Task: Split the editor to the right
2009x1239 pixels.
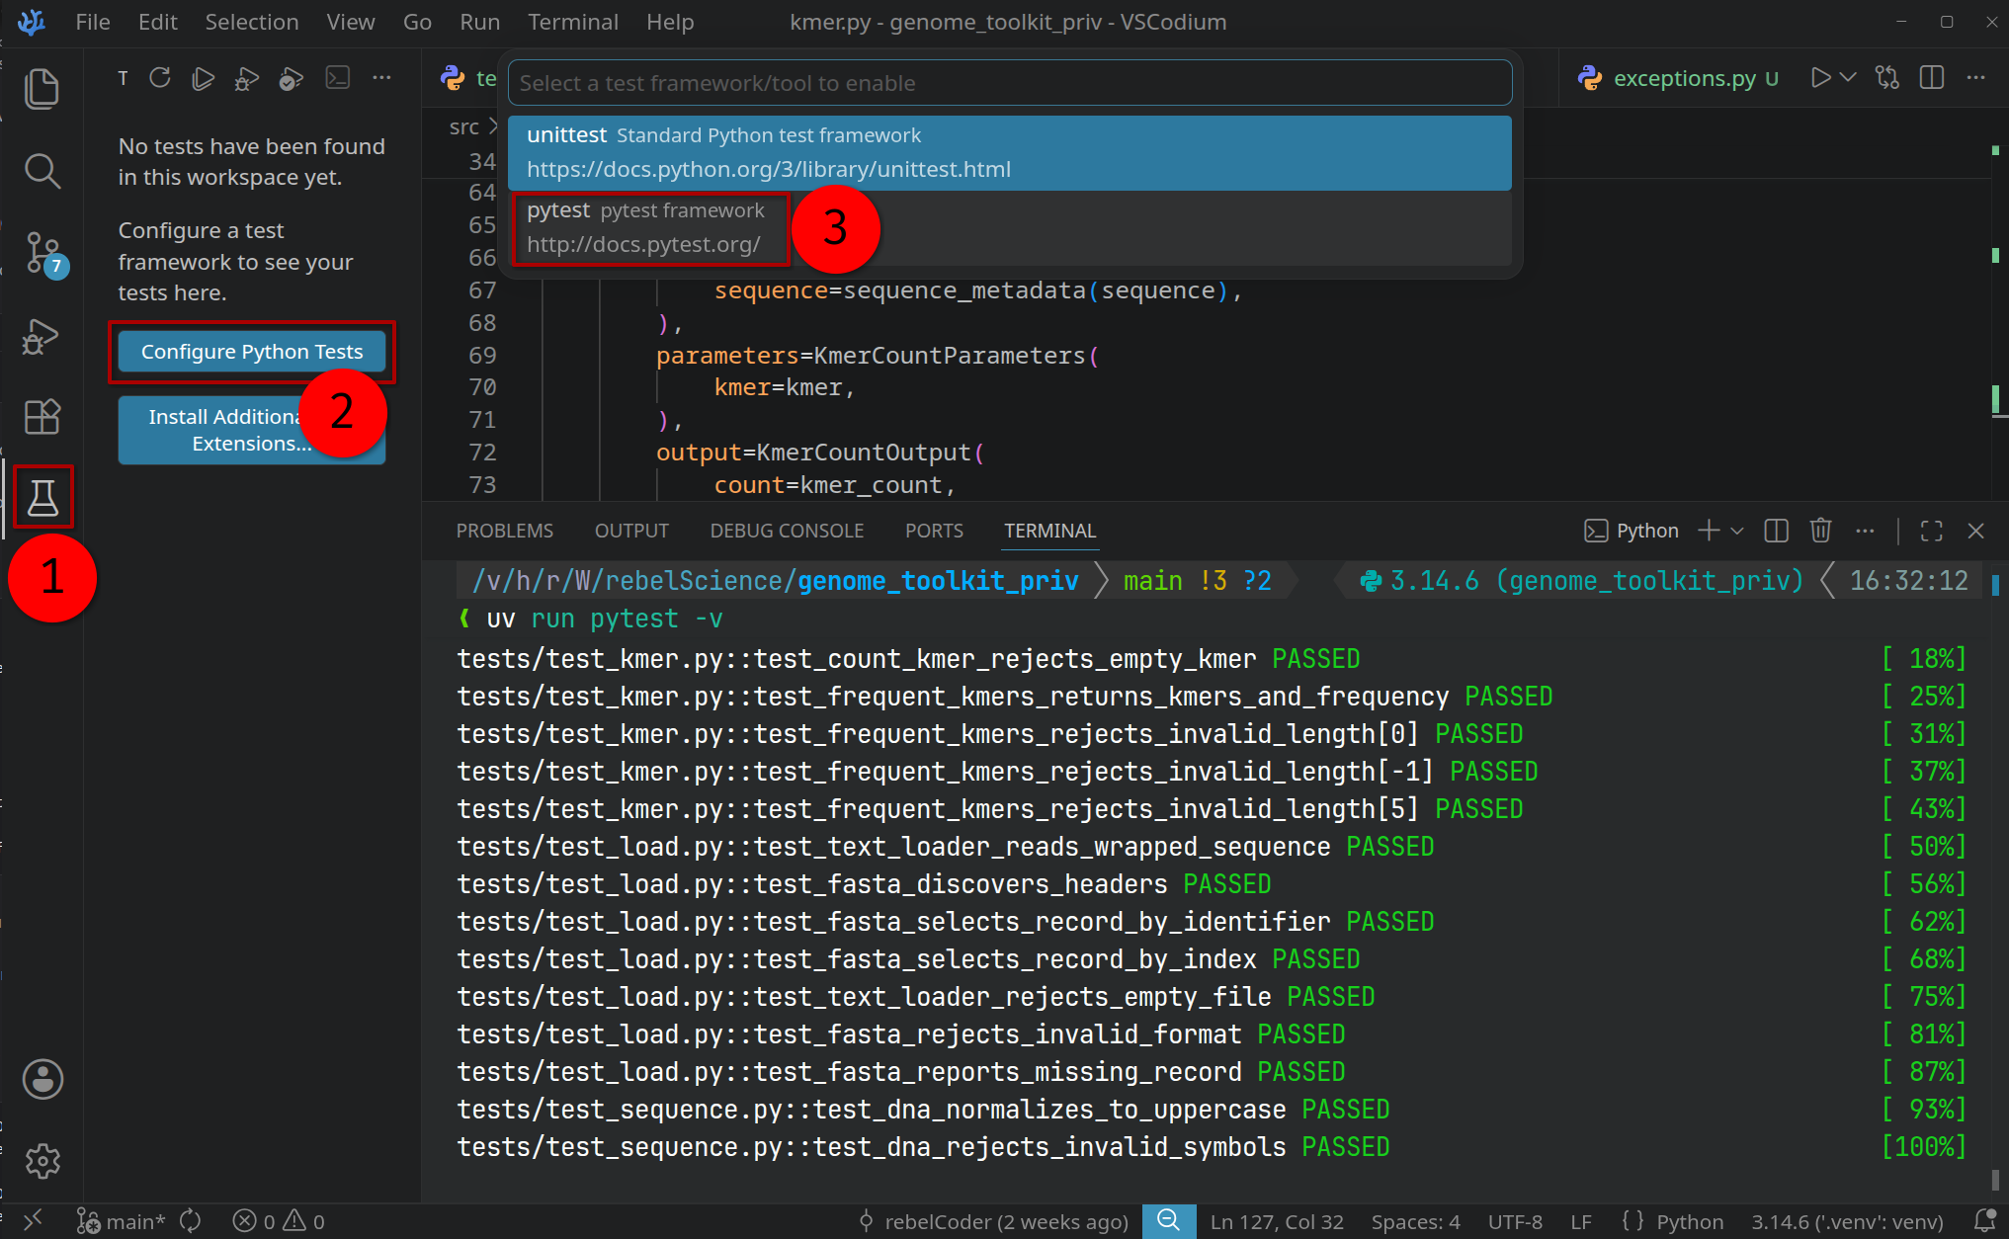Action: [1932, 78]
